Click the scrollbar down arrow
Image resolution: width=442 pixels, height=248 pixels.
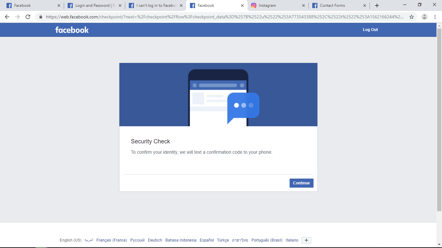439,245
